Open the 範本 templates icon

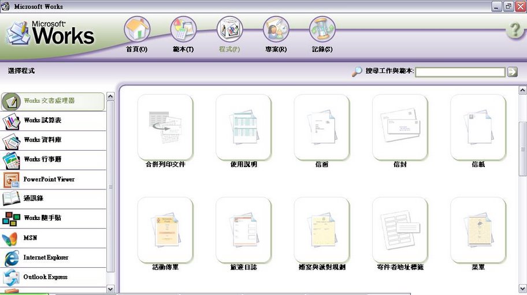(183, 29)
